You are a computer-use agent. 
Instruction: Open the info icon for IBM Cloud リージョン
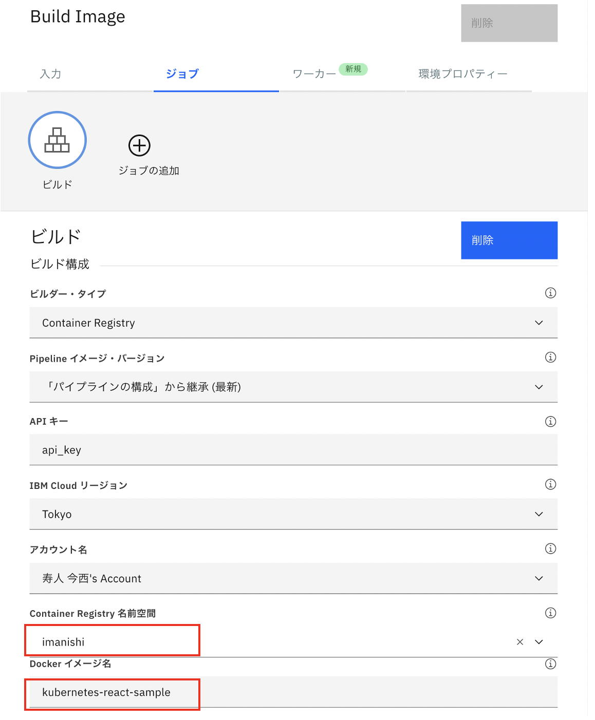click(x=550, y=484)
